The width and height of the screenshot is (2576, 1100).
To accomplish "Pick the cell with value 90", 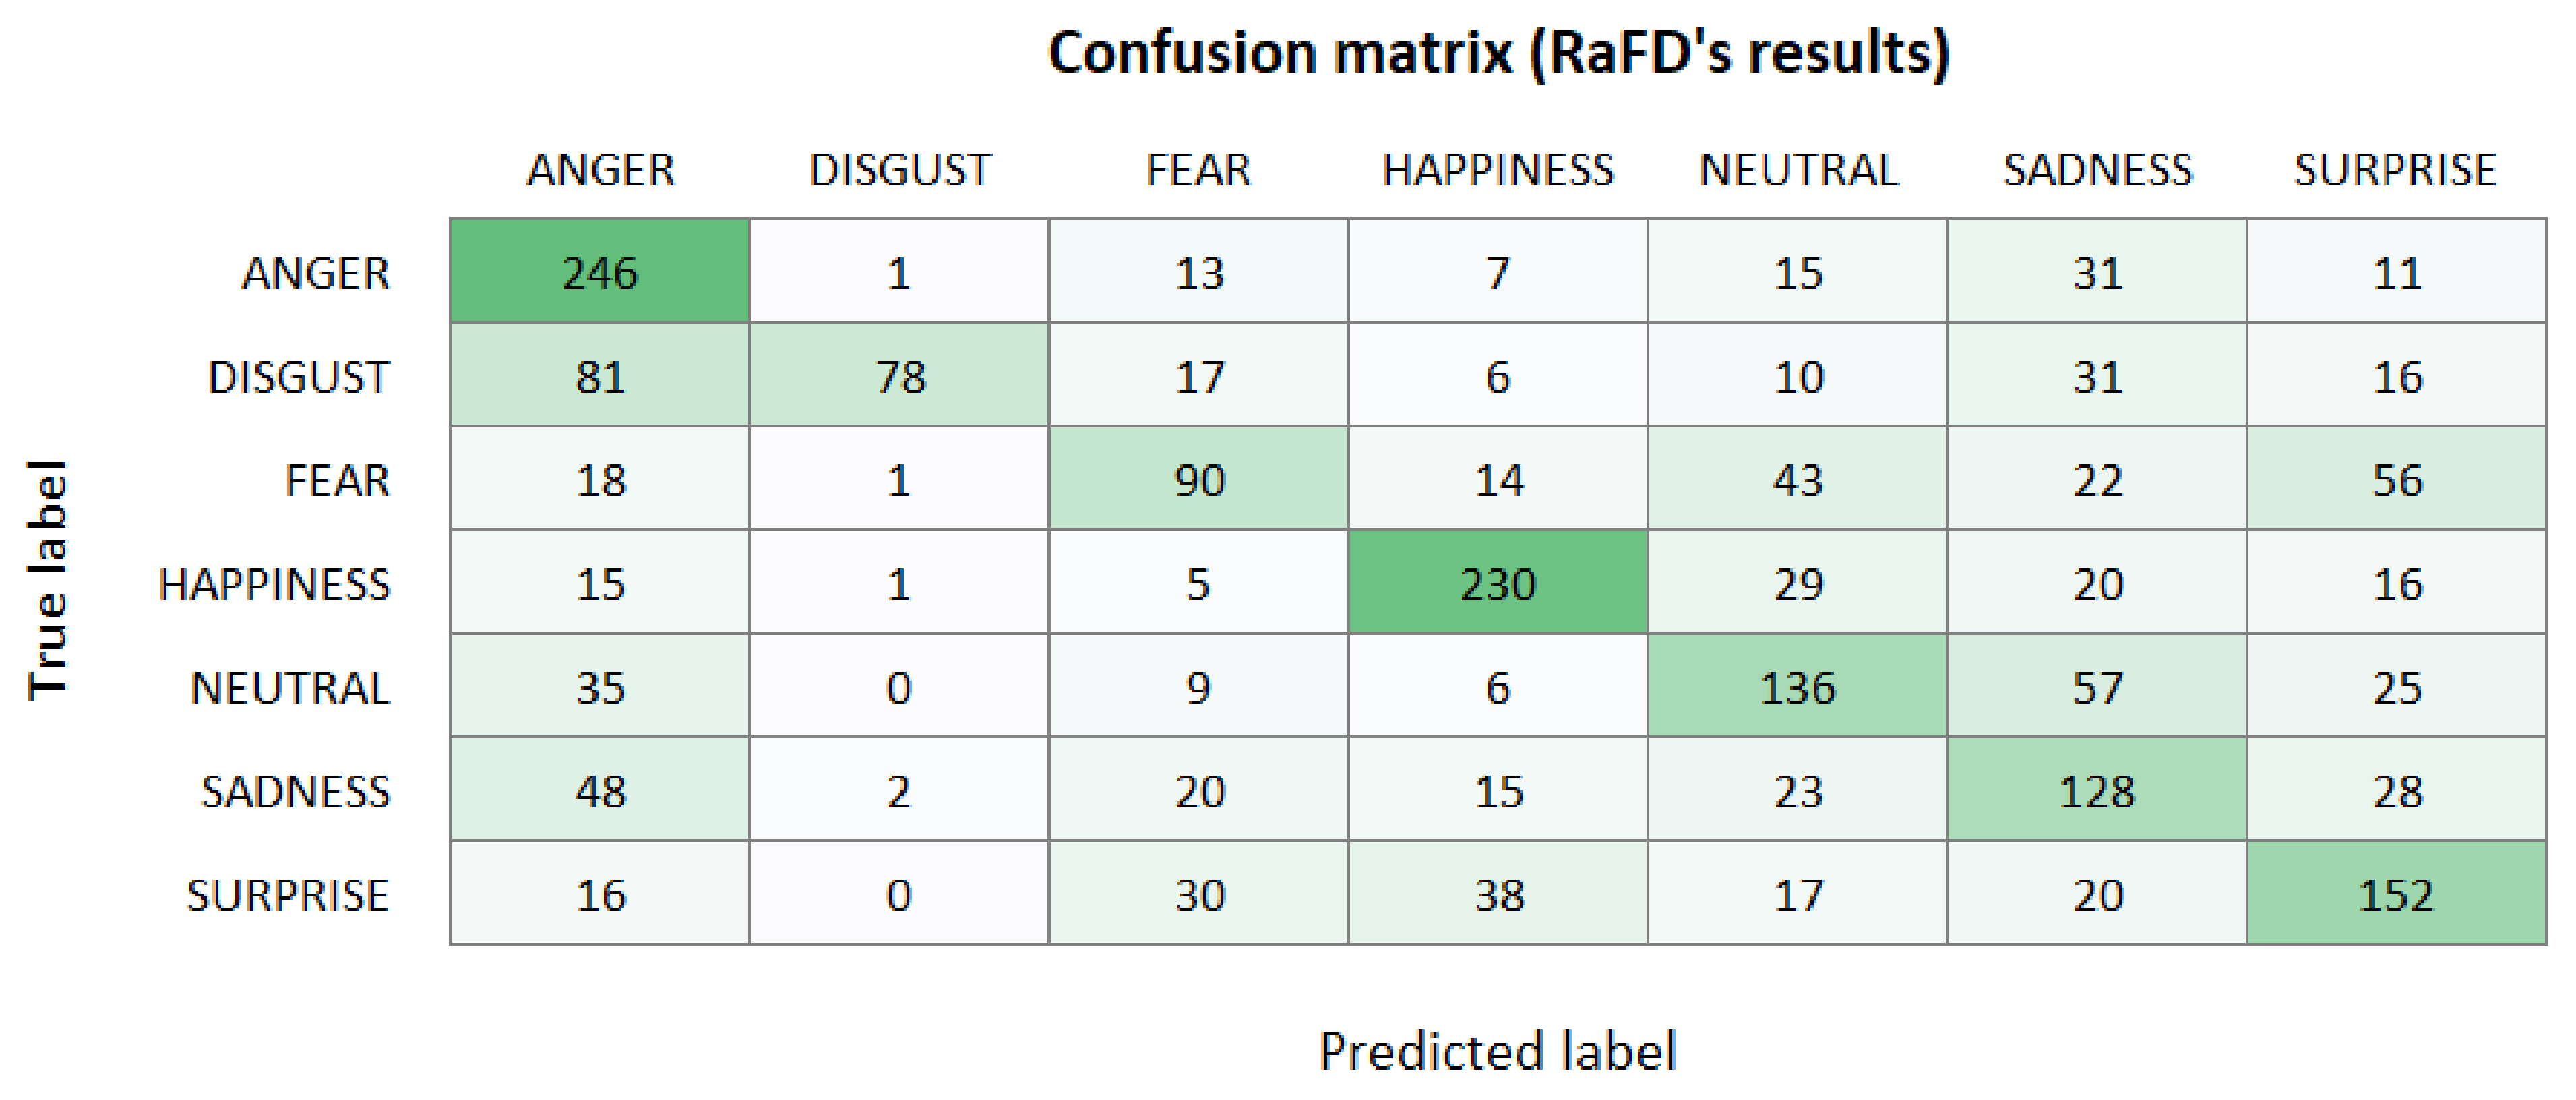I will (x=1198, y=480).
